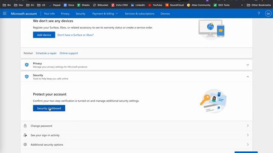Click the Microsoft account title link
The width and height of the screenshot is (273, 153).
click(x=24, y=14)
